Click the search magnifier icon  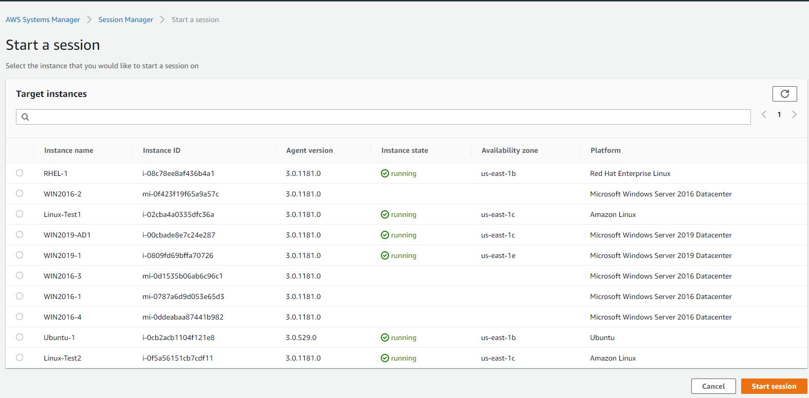pyautogui.click(x=25, y=117)
